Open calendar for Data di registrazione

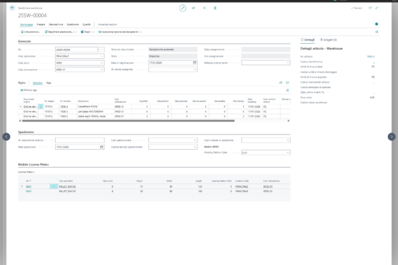(194, 62)
